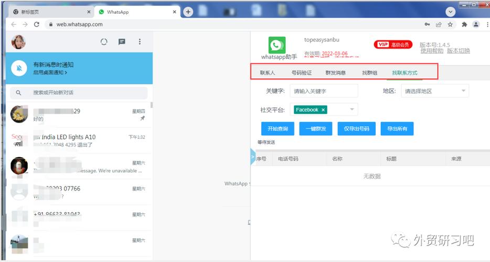Click the VIP 高级会员 badge

(x=393, y=45)
